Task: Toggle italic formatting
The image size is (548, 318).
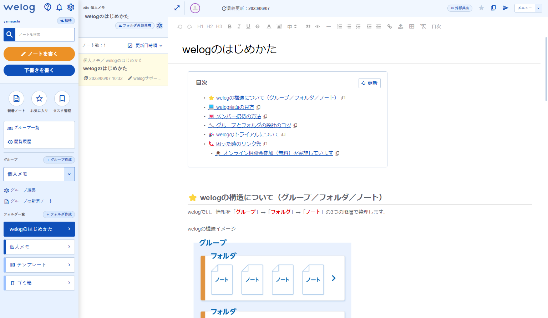Action: 239,26
